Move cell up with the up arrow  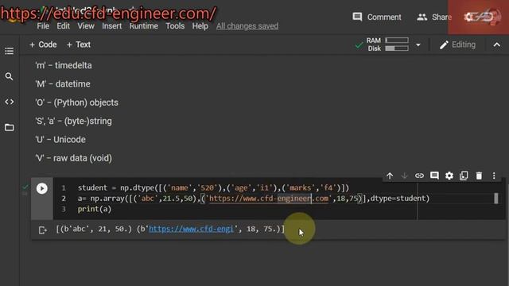coord(390,176)
